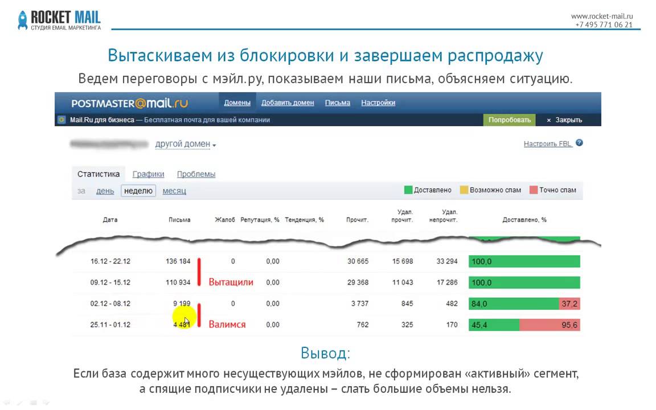Click the 3 737 read count
This screenshot has height=410, width=656.
coord(360,304)
